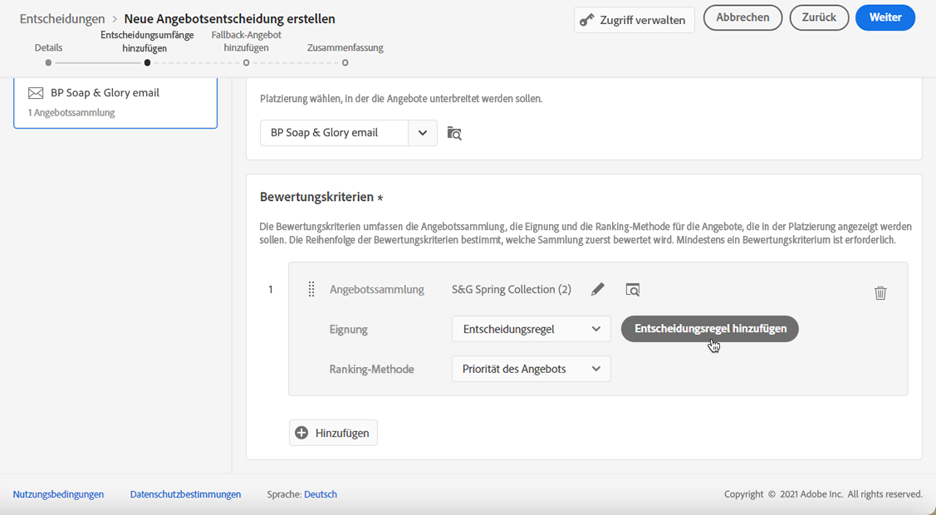
Task: Click the plus icon in Hinzufügen
Action: pos(301,433)
